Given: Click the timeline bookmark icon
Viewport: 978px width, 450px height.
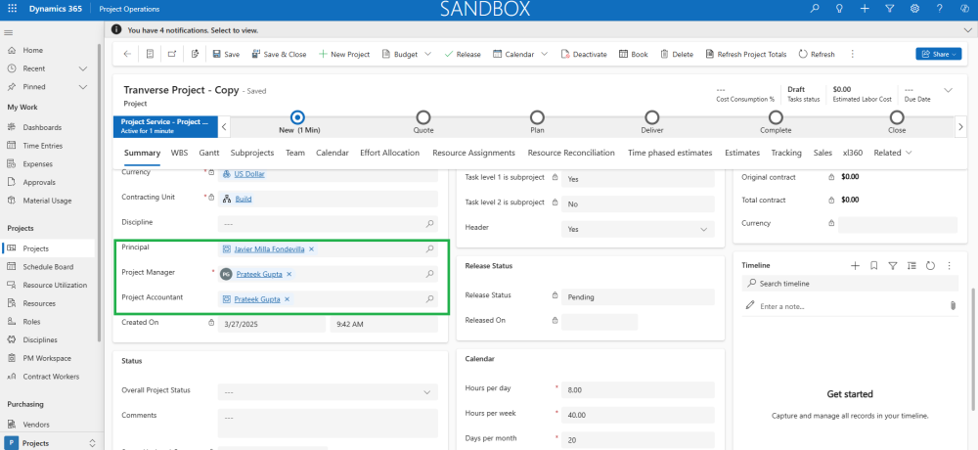Looking at the screenshot, I should (x=873, y=265).
